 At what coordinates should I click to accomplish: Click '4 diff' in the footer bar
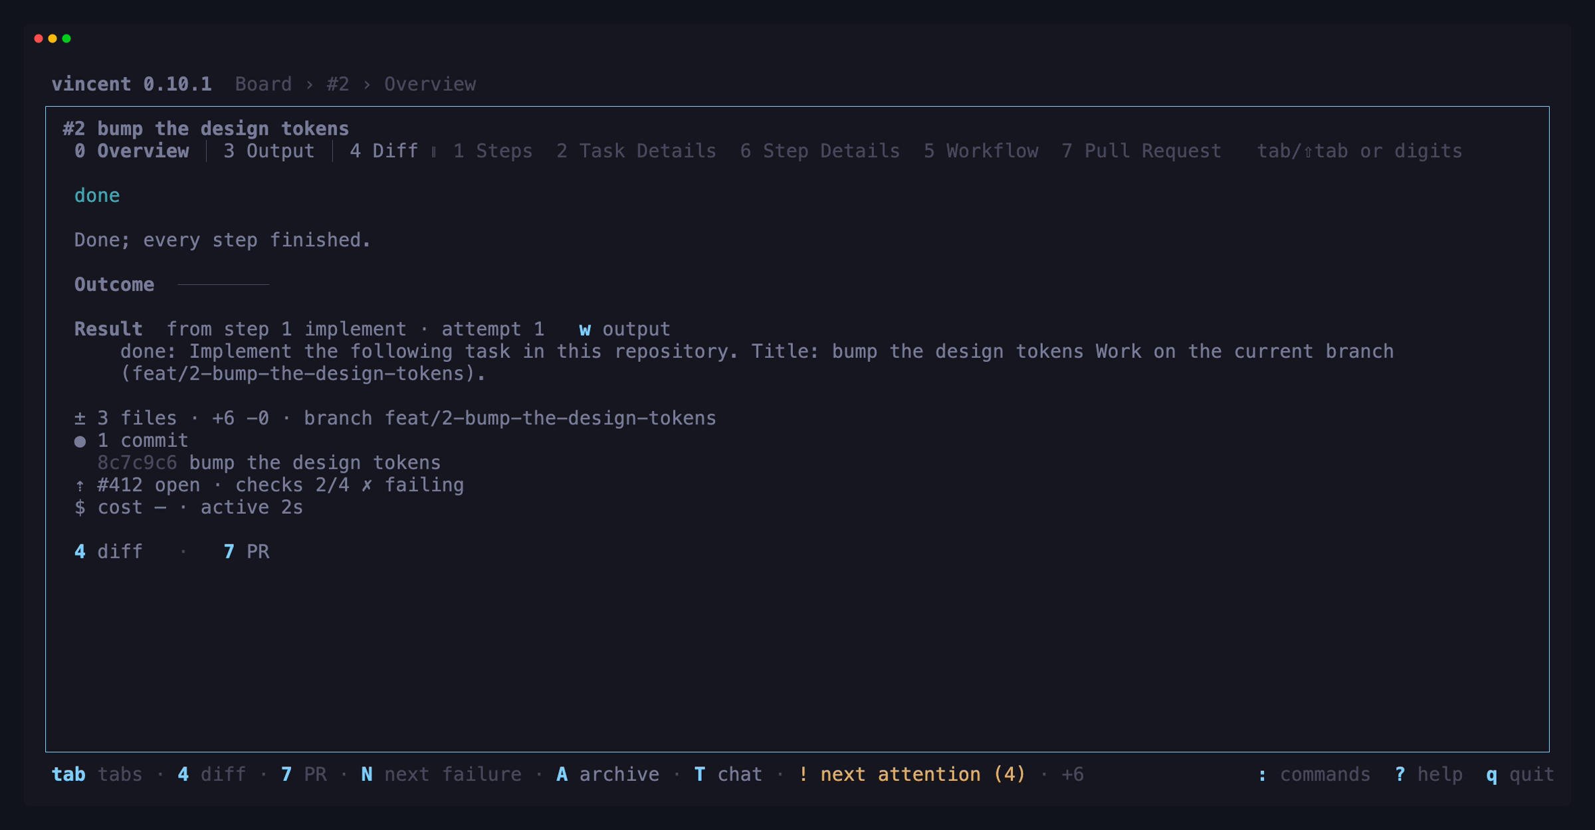click(x=212, y=775)
